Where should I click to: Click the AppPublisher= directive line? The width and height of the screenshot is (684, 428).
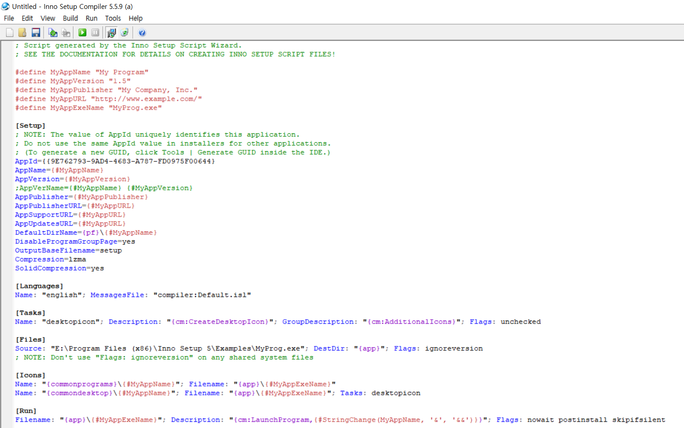82,197
